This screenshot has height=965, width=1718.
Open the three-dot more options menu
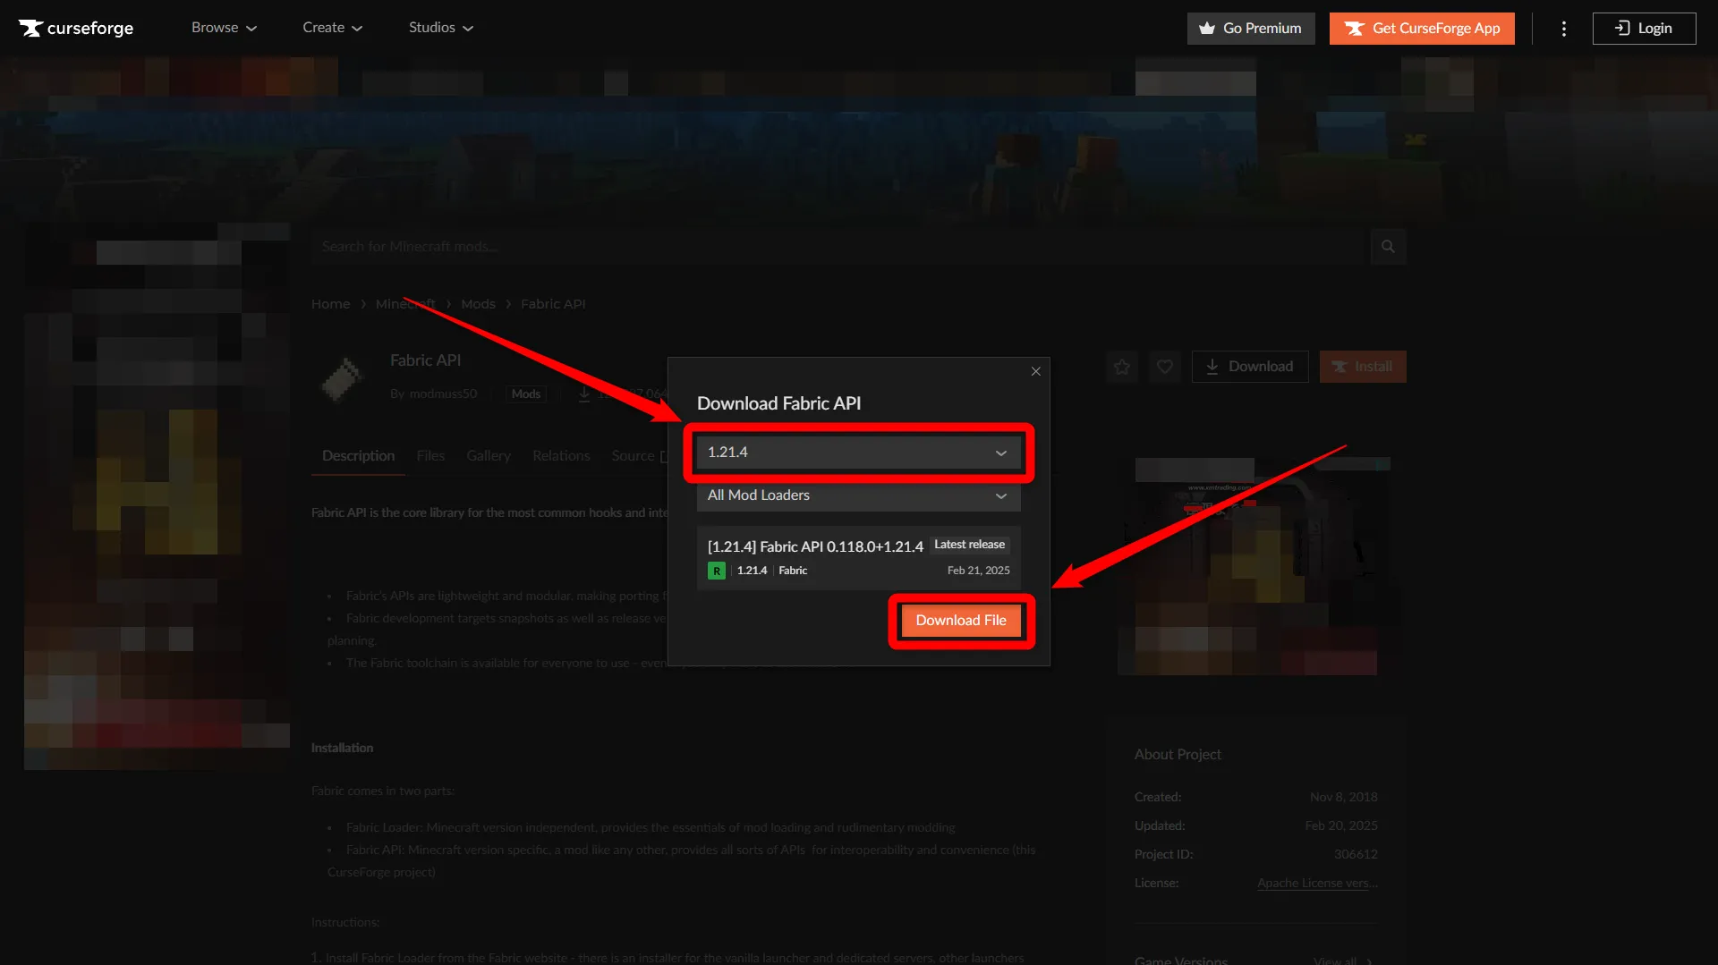click(x=1564, y=29)
